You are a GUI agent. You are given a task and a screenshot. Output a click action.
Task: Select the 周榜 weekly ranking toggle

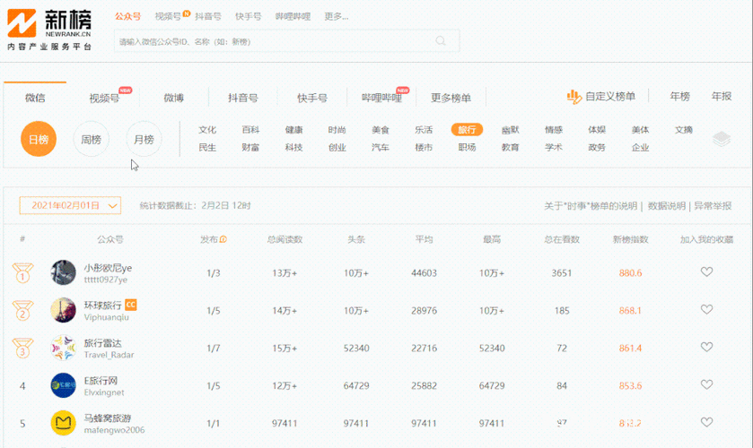[x=91, y=139]
